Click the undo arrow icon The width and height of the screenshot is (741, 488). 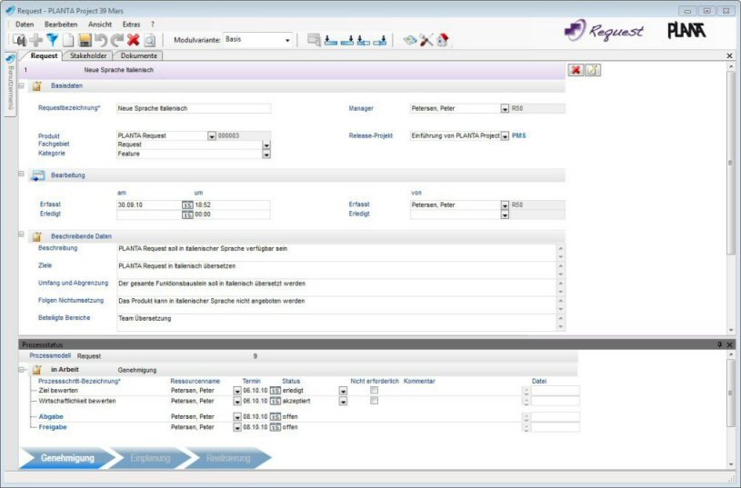[101, 40]
